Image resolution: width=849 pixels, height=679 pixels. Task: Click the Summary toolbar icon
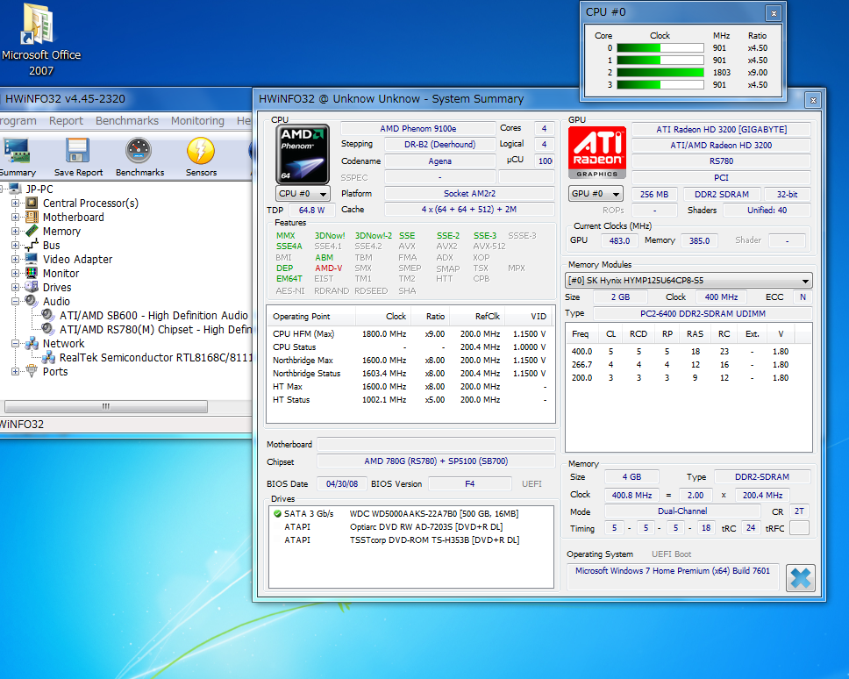[x=18, y=156]
